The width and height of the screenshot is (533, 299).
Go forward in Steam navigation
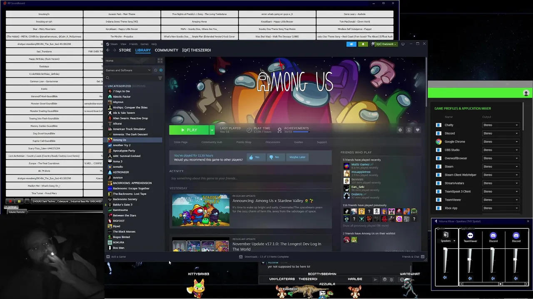pos(115,50)
